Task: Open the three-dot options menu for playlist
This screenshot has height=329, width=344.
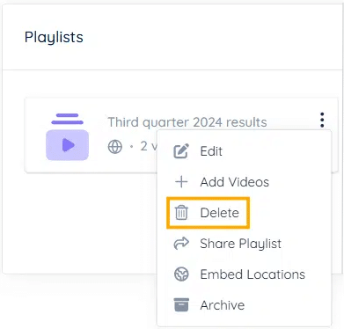Action: click(322, 120)
